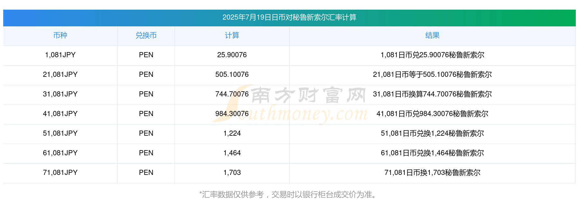The height and width of the screenshot is (209, 579).
Task: Click result 51,081日币兑换1,224秘鲁新索尔
Action: click(432, 133)
